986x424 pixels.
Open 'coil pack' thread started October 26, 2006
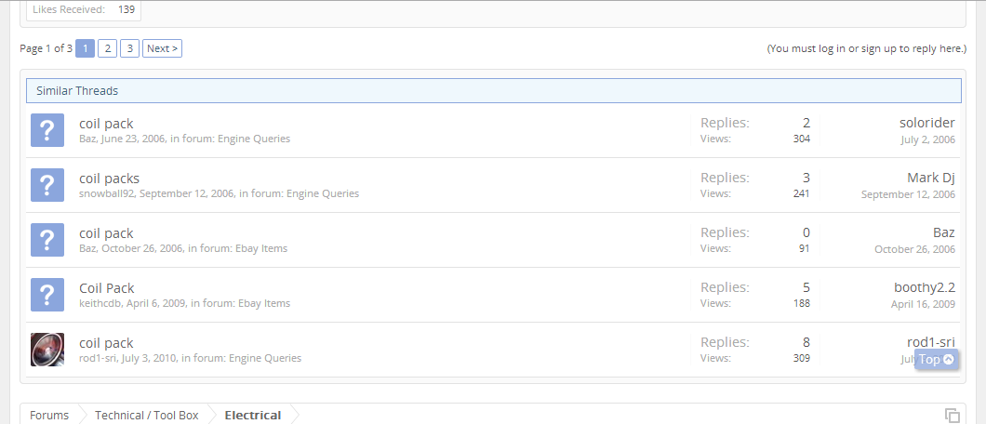point(106,233)
